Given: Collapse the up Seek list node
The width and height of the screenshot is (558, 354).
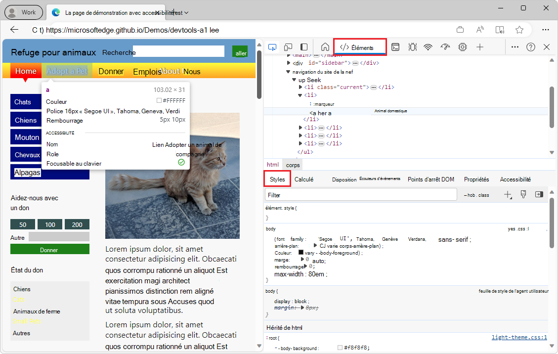Looking at the screenshot, I should point(294,80).
